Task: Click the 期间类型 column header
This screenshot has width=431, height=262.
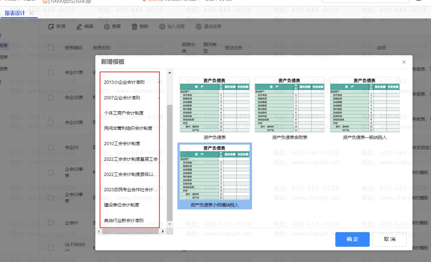Action: tap(210, 48)
